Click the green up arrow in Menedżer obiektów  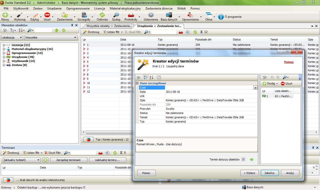pos(57,30)
